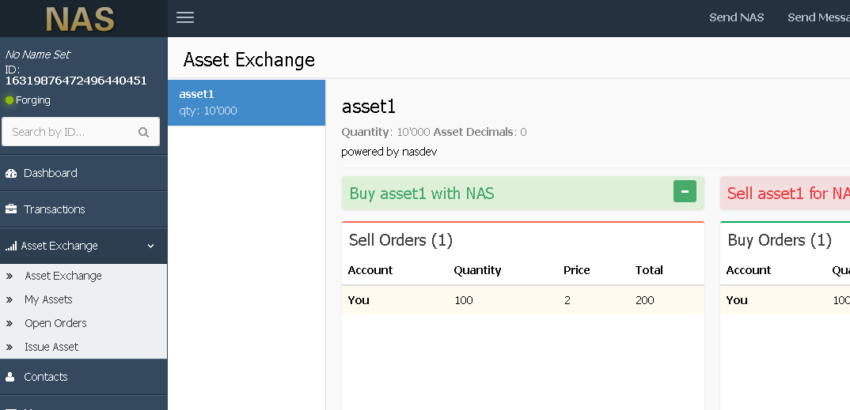Viewport: 850px width, 410px height.
Task: Click the Forging status text
Action: click(33, 100)
